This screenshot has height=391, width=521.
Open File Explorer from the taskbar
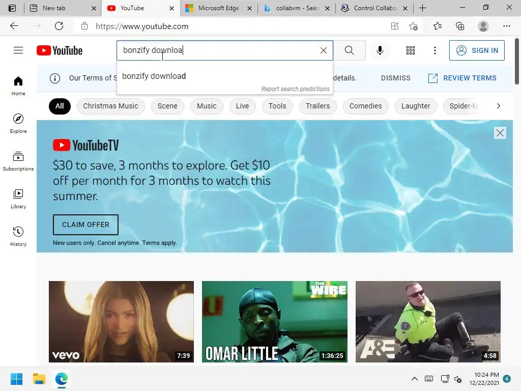click(39, 379)
